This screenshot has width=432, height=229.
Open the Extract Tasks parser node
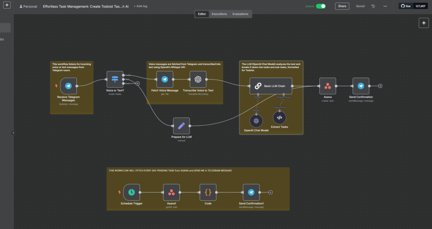coord(279,118)
